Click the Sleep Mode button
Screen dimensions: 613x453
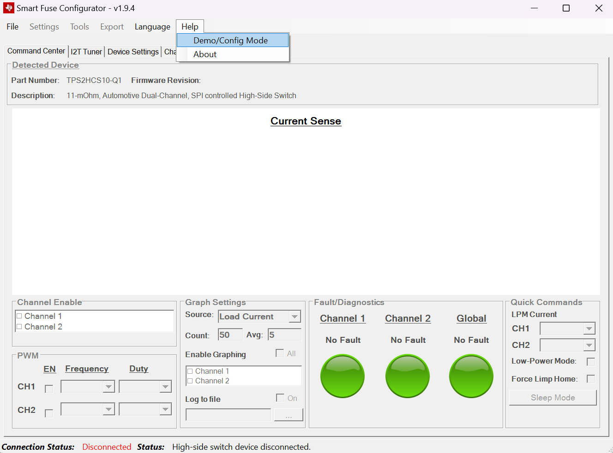tap(553, 398)
